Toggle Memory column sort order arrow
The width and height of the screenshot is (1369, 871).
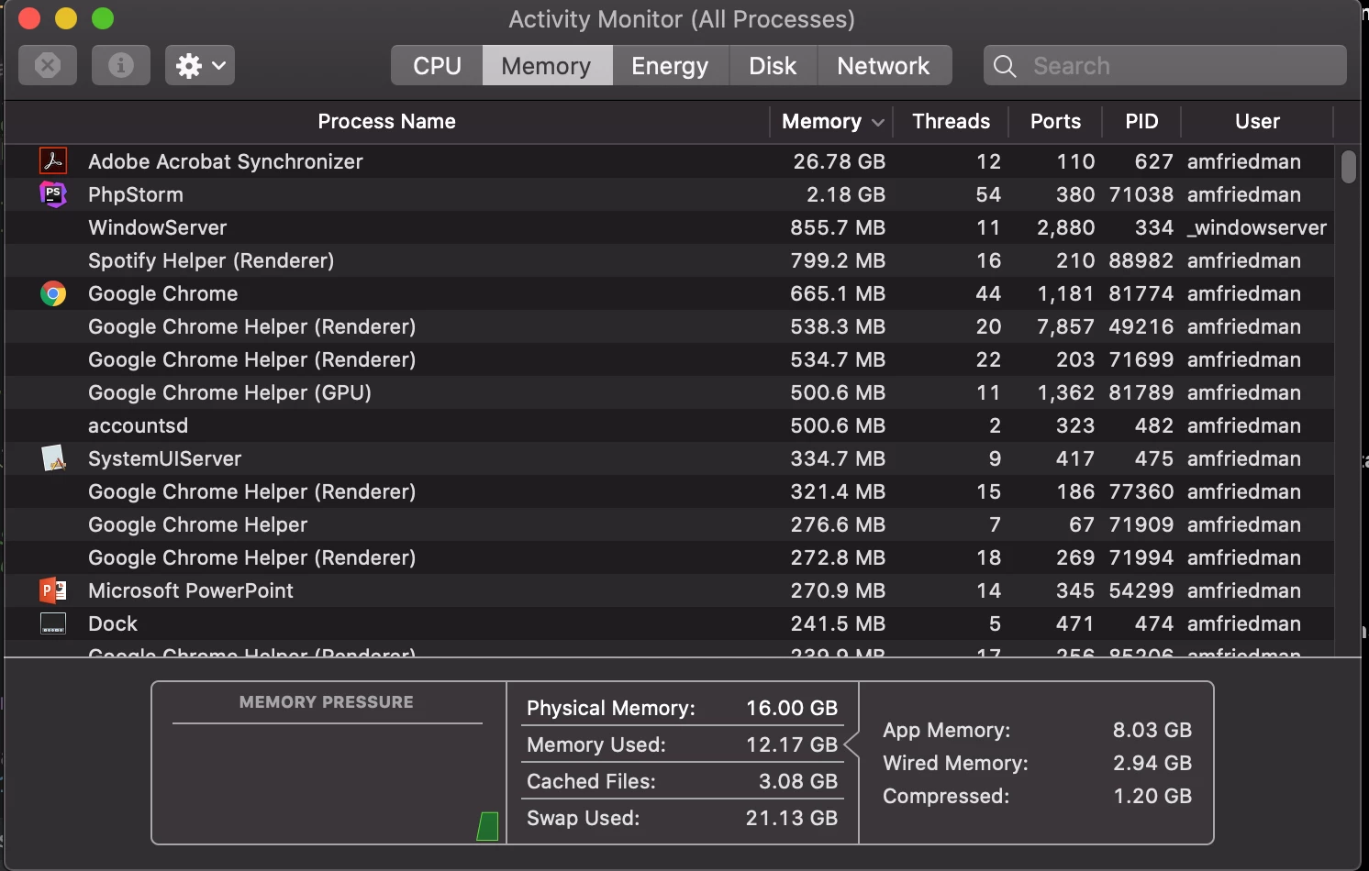878,122
